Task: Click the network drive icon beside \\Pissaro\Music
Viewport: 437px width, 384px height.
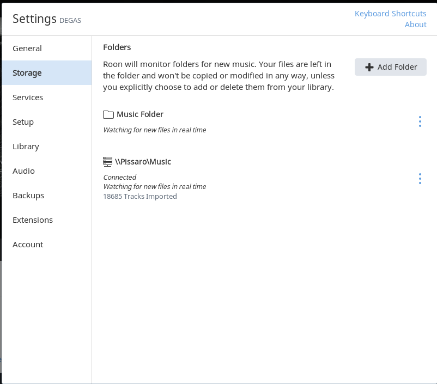Action: pos(107,162)
